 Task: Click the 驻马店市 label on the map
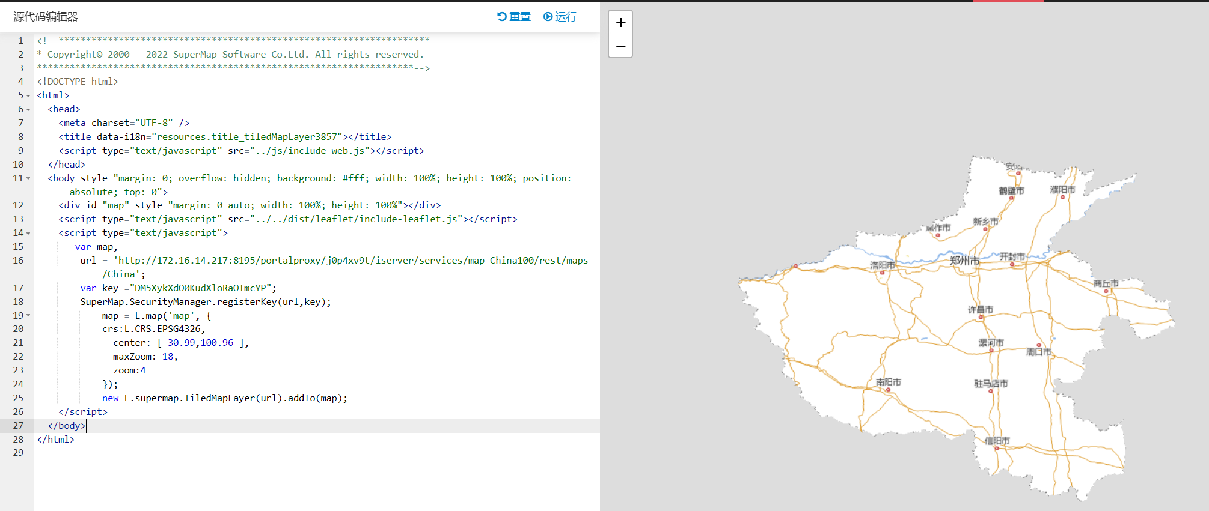(991, 384)
